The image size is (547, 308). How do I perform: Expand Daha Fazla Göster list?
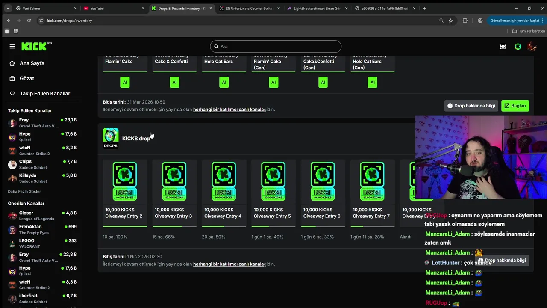click(24, 192)
